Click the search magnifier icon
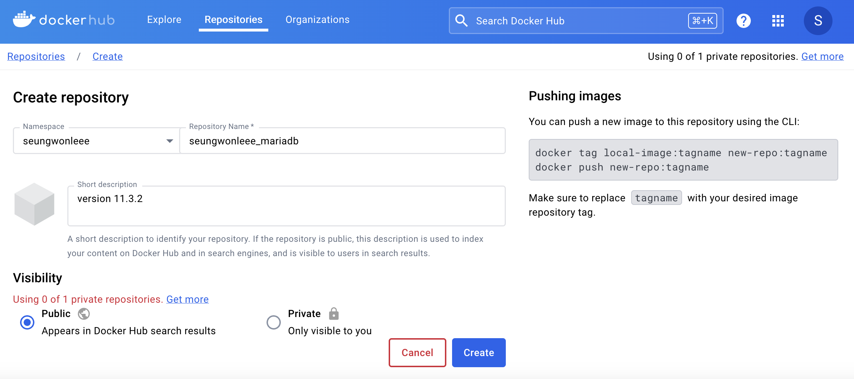Image resolution: width=854 pixels, height=379 pixels. pyautogui.click(x=461, y=21)
